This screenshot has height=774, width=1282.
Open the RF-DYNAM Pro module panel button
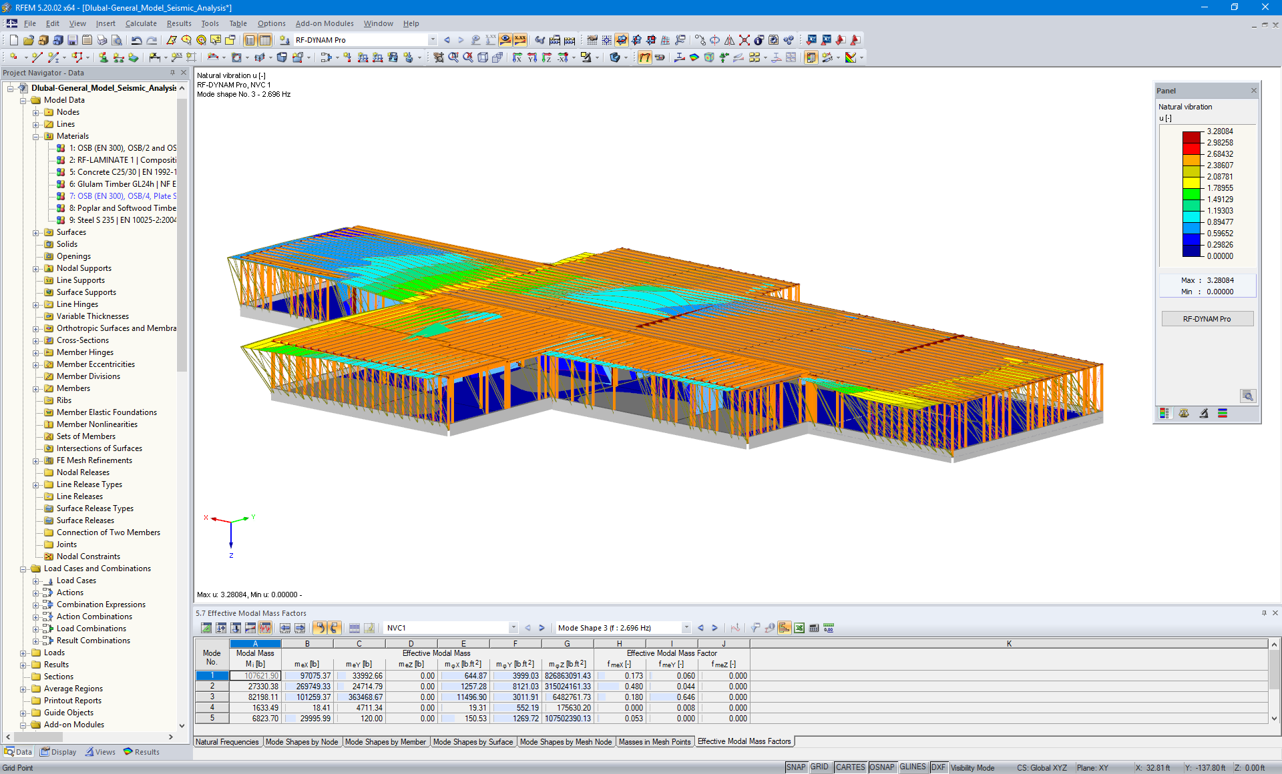(x=1207, y=318)
